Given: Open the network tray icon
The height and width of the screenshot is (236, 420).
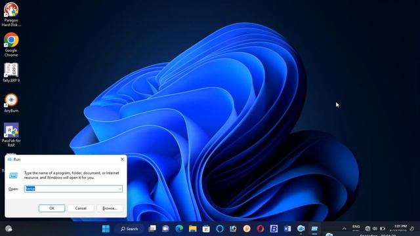Looking at the screenshot, I should pos(367,229).
